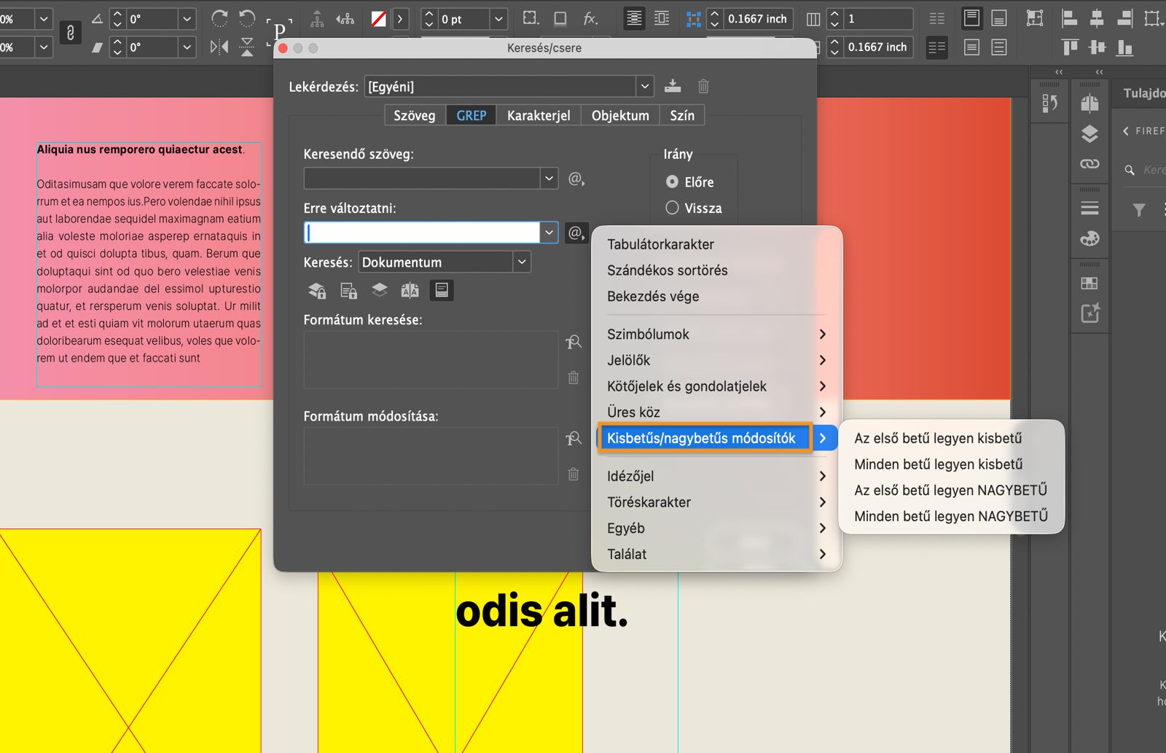Click the Erre változtatni input field
Viewport: 1166px width, 753px height.
click(x=422, y=233)
